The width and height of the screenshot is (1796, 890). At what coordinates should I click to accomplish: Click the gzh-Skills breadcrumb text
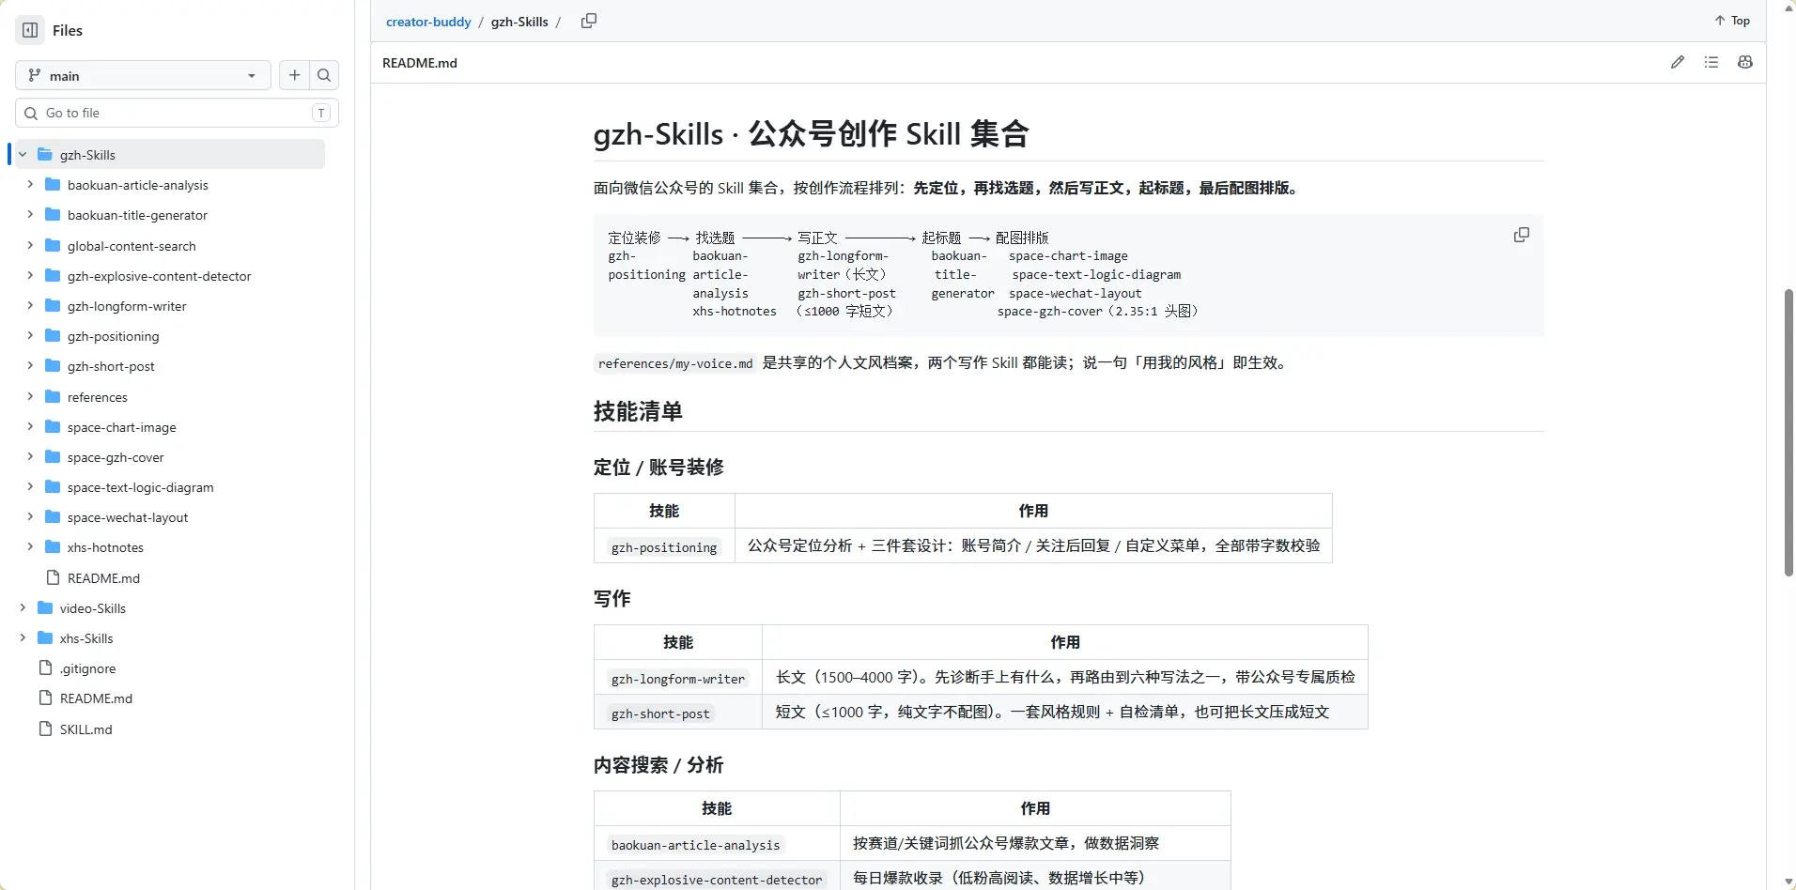tap(519, 22)
